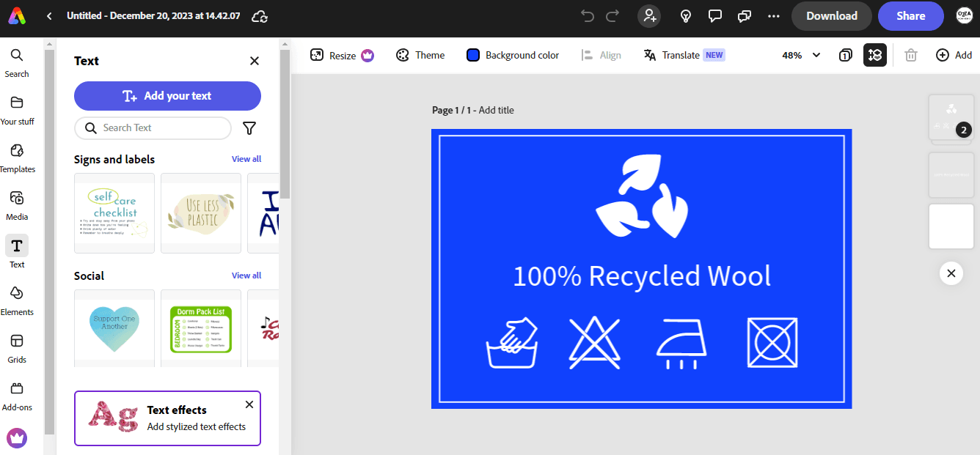
Task: Click the blue Background color swatch
Action: click(x=473, y=55)
